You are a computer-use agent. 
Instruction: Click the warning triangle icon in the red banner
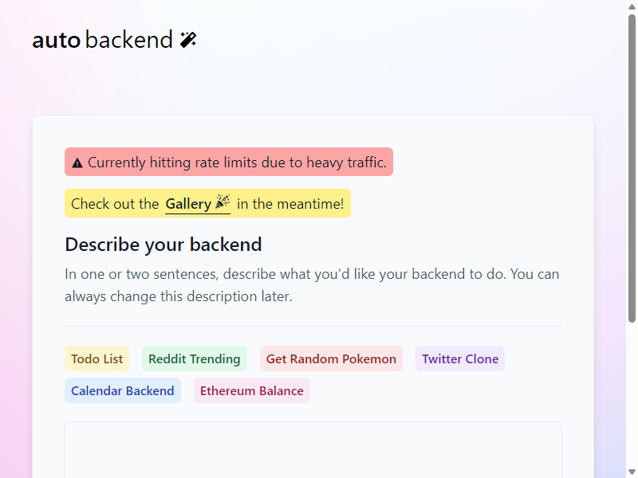coord(77,163)
